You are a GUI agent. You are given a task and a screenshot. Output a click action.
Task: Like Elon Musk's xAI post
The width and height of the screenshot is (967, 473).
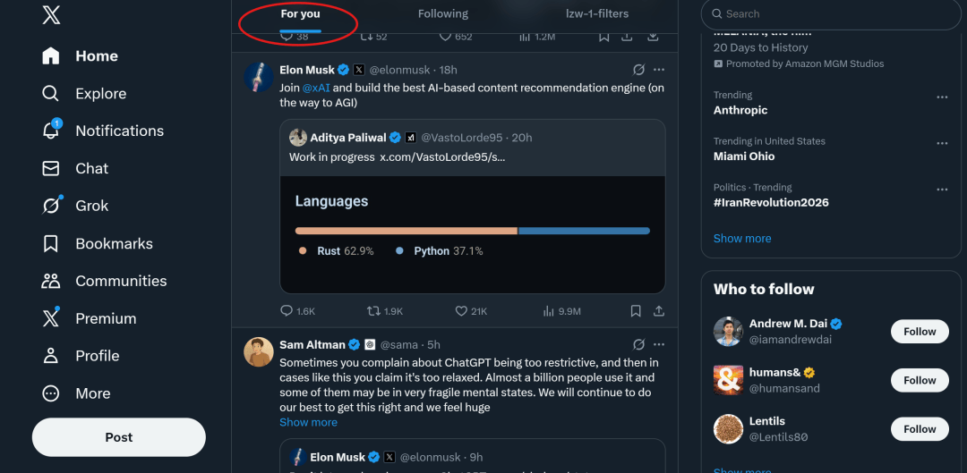tap(462, 311)
